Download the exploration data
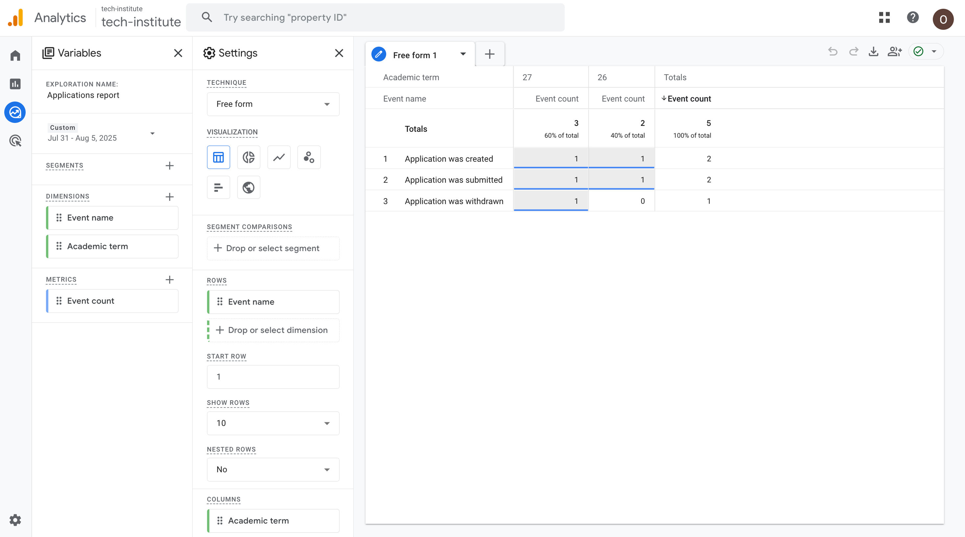Viewport: 965px width, 537px height. point(873,52)
